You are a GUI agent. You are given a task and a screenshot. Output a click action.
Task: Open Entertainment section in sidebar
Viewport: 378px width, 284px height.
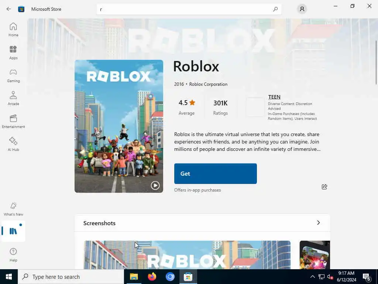click(13, 121)
